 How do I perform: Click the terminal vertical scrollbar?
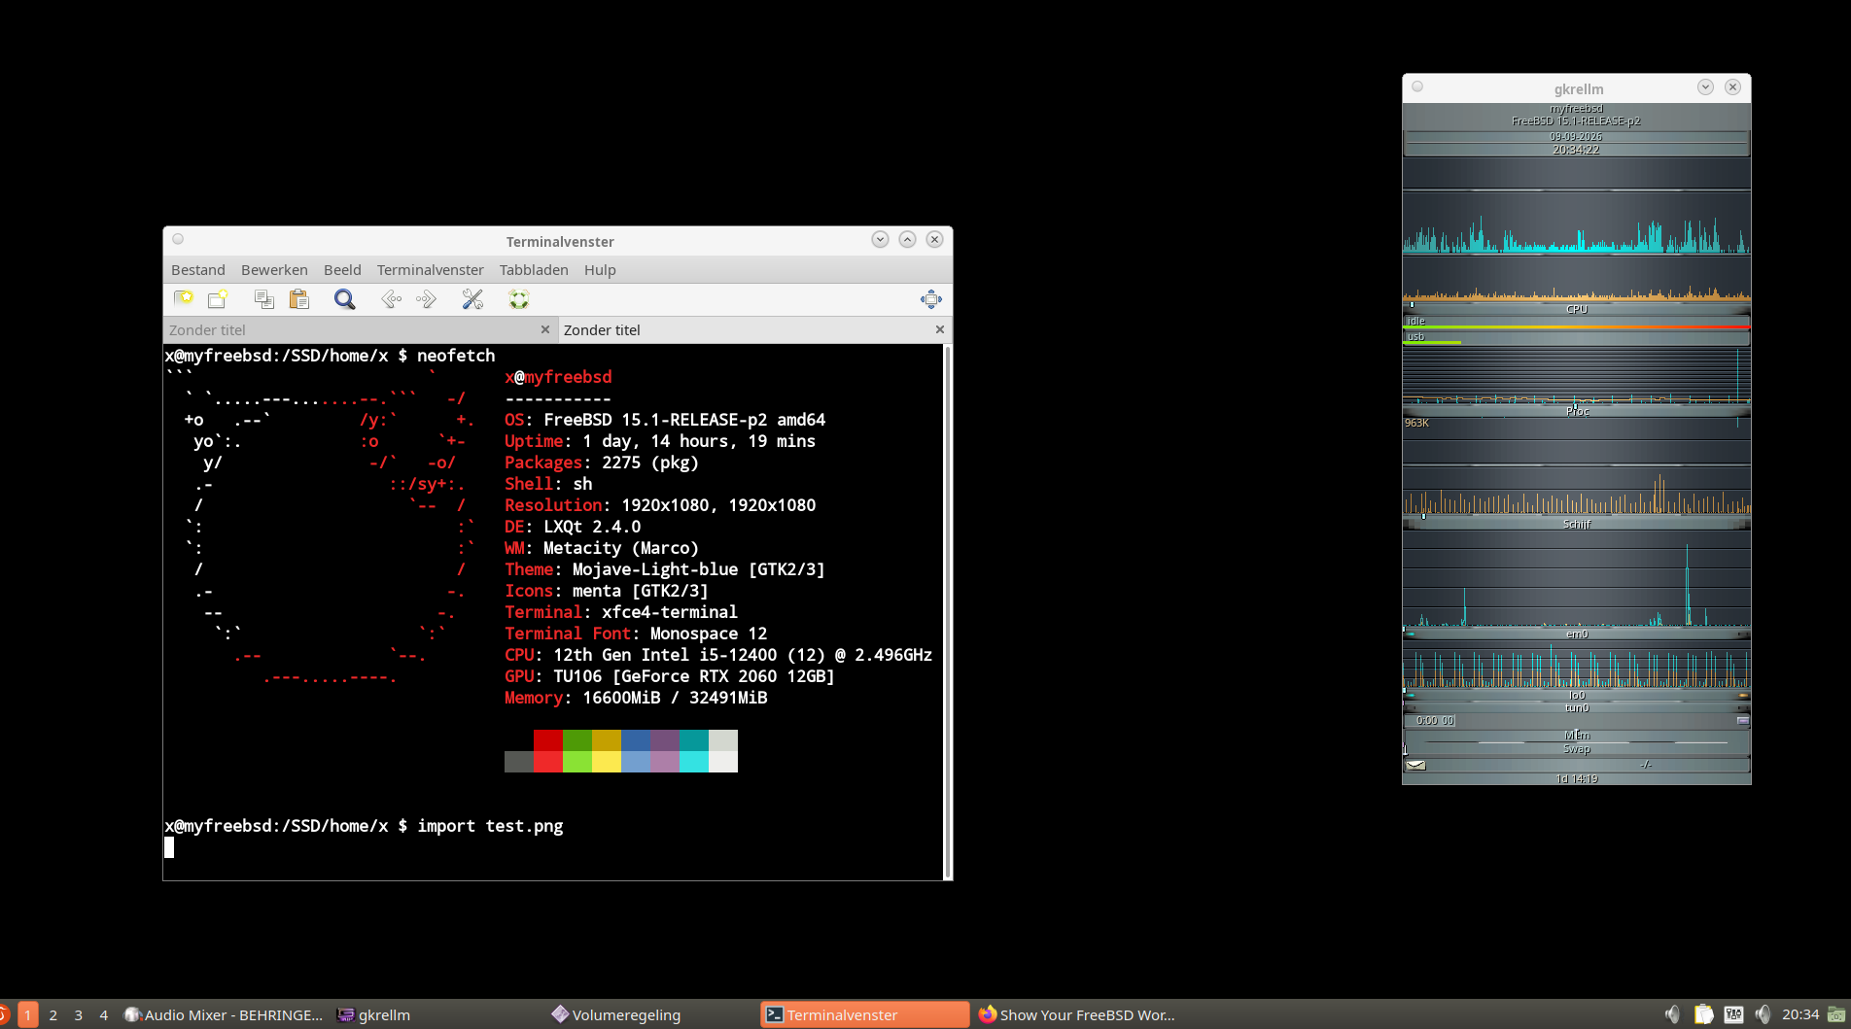947,611
